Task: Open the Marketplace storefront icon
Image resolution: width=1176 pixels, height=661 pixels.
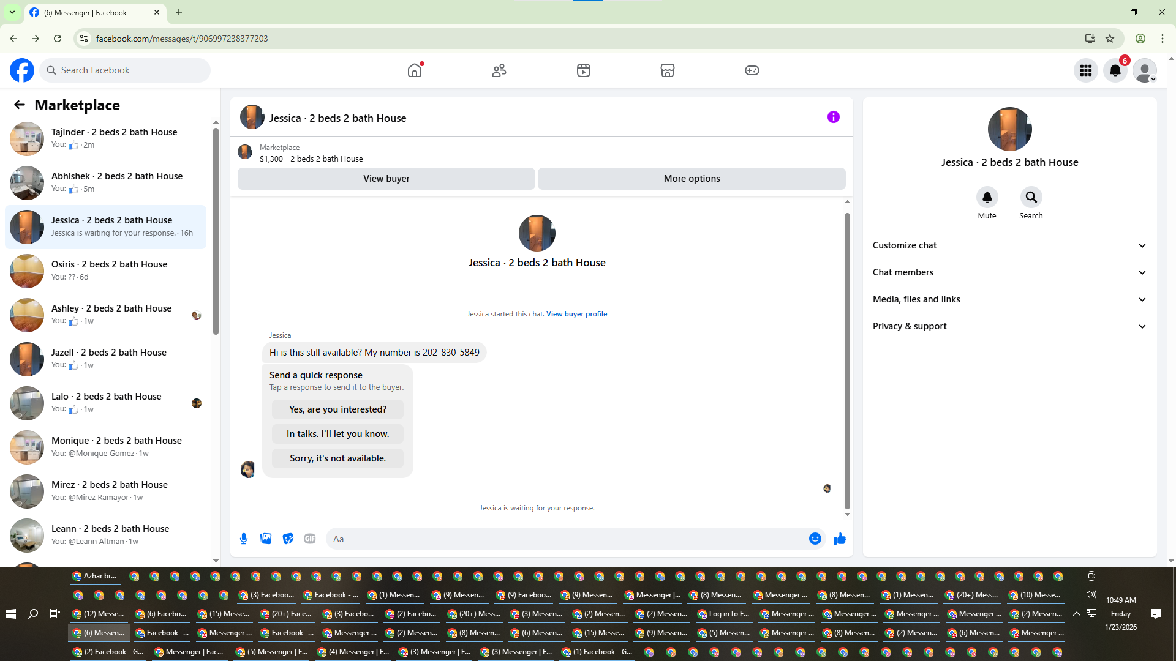Action: pyautogui.click(x=667, y=70)
